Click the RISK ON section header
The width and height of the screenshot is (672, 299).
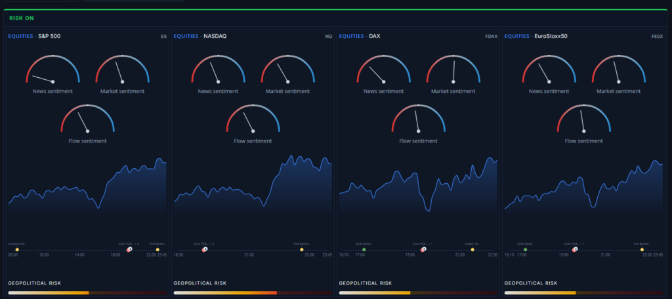[x=22, y=18]
